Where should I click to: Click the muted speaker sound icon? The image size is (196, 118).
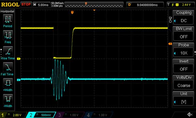click(x=190, y=114)
